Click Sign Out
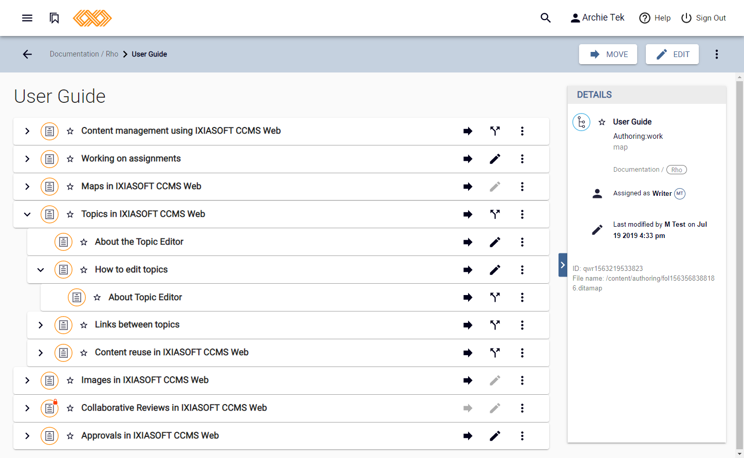Screen dimensions: 744x458 (x=704, y=18)
